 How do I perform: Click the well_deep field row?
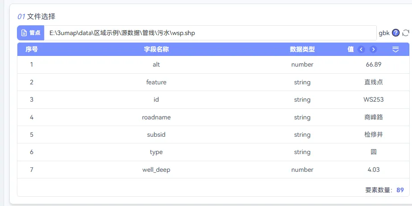[x=213, y=170]
